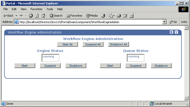Image resolution: width=190 pixels, height=107 pixels.
Task: Open the Back history dropdown arrow
Action: pos(16,16)
